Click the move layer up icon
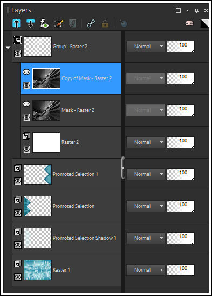This screenshot has height=296, width=212. coord(17,24)
